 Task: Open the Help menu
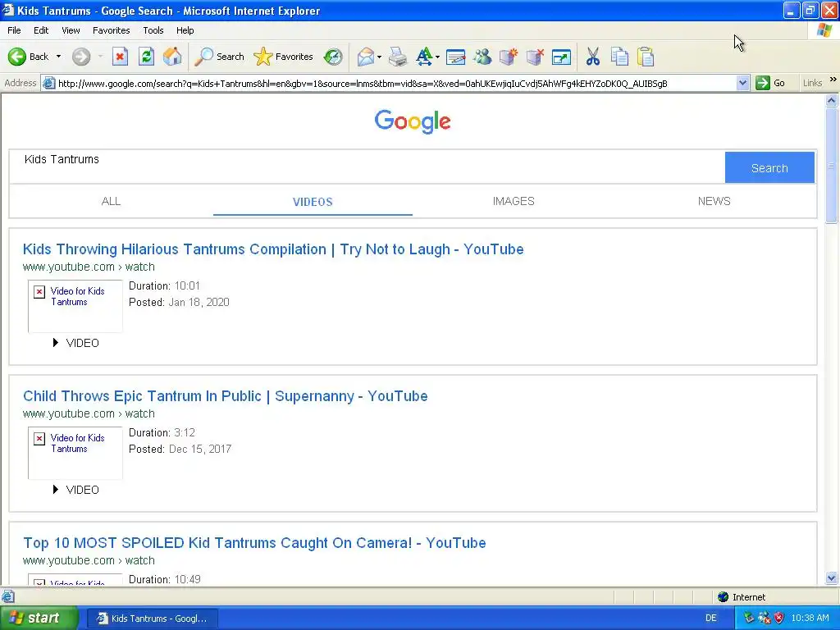[x=185, y=30]
